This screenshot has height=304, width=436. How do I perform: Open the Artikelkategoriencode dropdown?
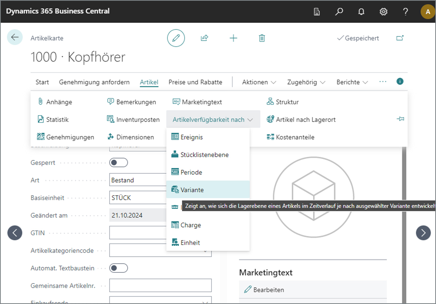click(x=205, y=251)
